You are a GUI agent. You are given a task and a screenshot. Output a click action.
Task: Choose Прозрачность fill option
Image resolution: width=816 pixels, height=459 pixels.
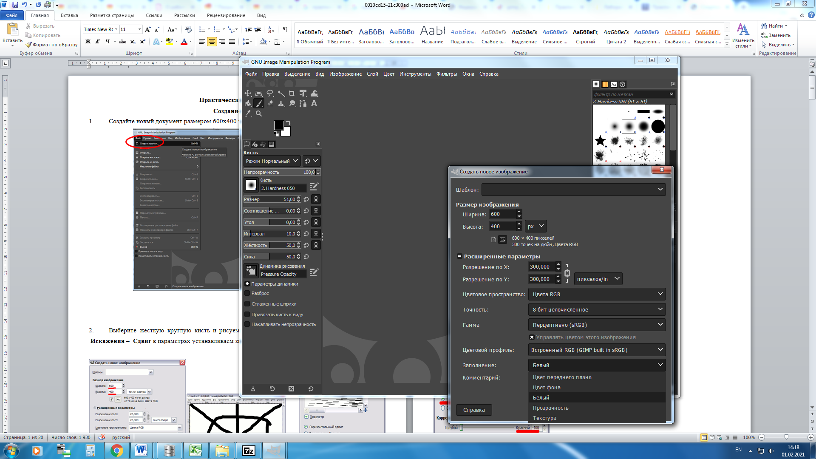[x=597, y=408]
